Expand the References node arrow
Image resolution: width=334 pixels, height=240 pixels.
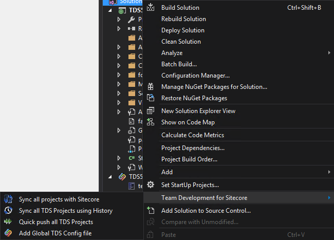pyautogui.click(x=119, y=29)
